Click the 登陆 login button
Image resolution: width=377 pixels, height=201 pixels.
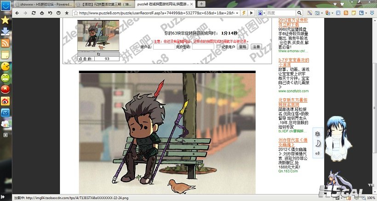242,47
